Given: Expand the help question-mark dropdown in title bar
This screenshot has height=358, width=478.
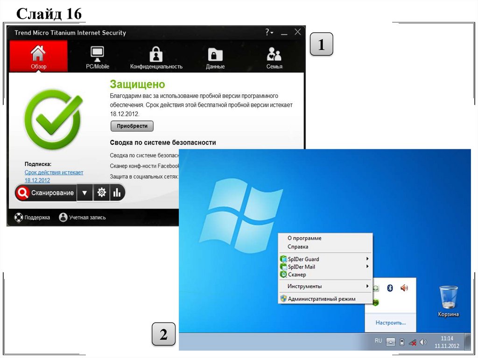Looking at the screenshot, I should [x=269, y=32].
